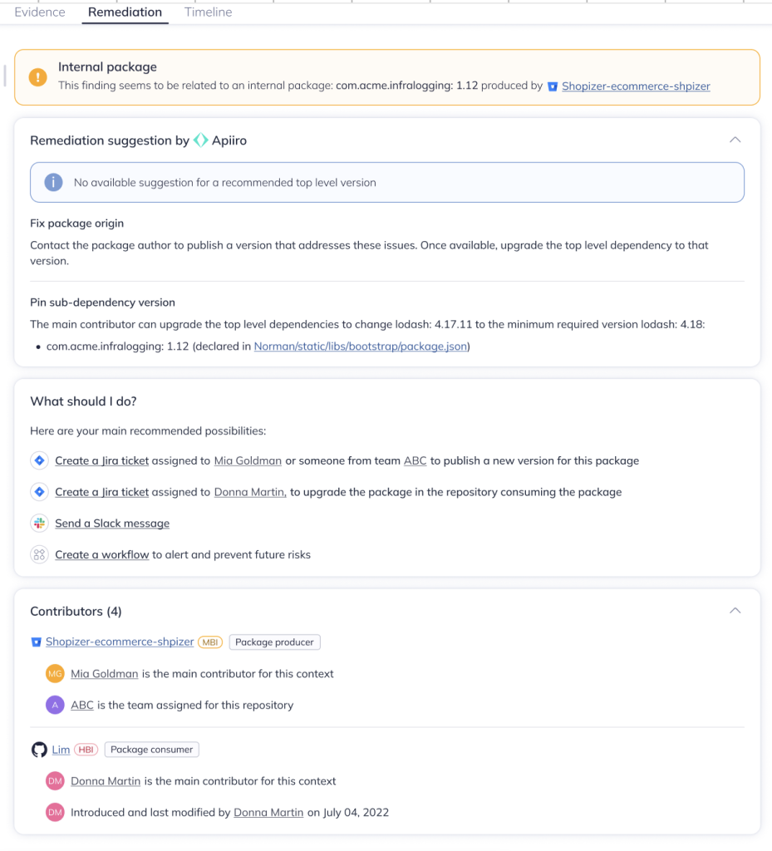Open the Timeline tab
Viewport: 772px width, 851px height.
(x=208, y=12)
